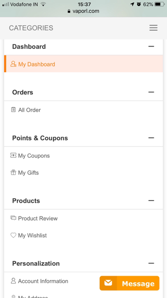Open the My Dashboard menu item
This screenshot has height=298, width=167.
(83, 64)
